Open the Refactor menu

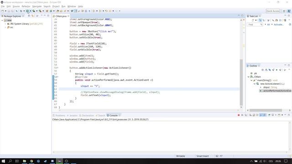(26, 6)
